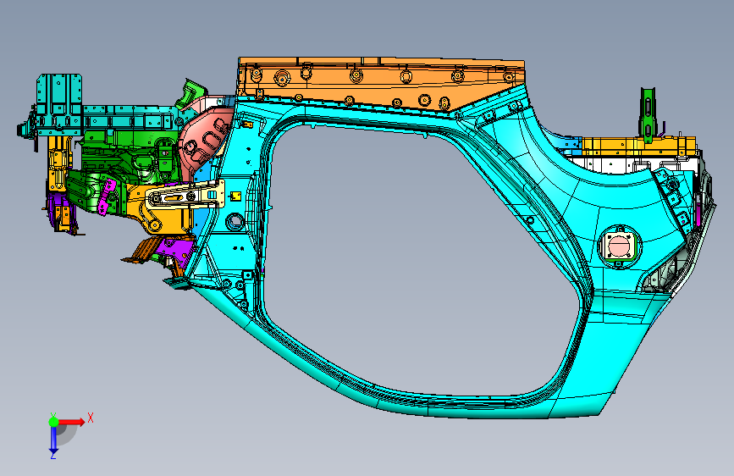734x476 pixels.
Task: Click the green Y origin dot of triad
Action: (53, 422)
